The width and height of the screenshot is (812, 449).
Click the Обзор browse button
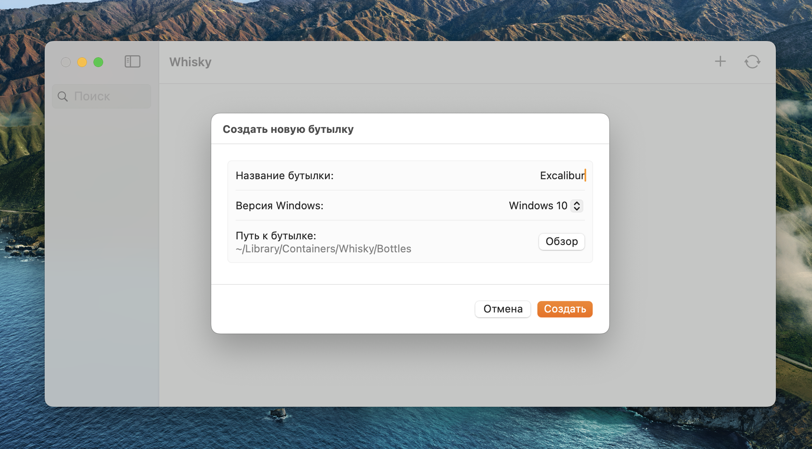561,241
